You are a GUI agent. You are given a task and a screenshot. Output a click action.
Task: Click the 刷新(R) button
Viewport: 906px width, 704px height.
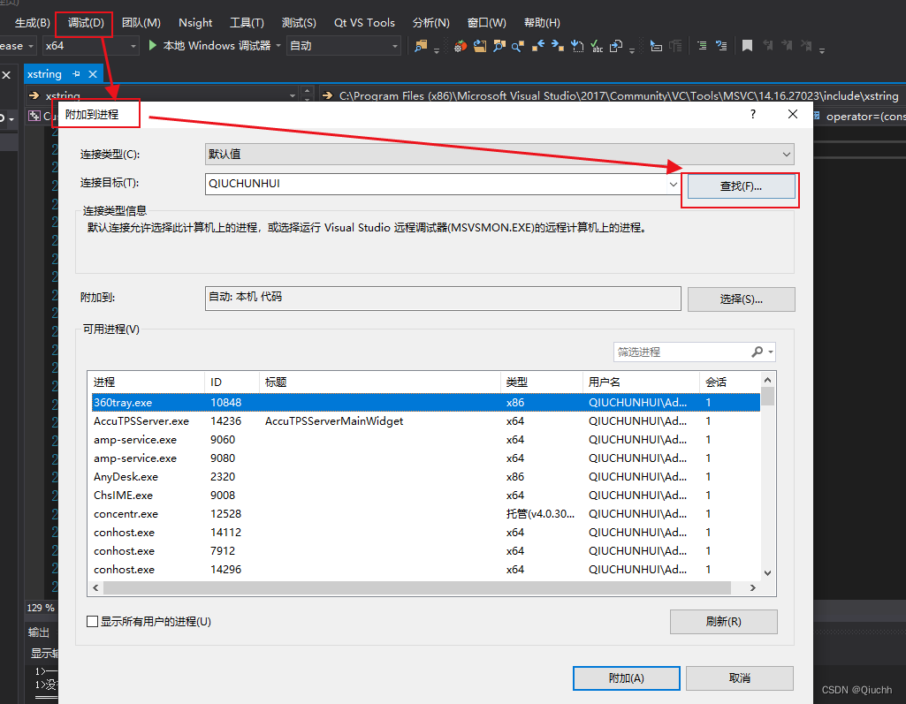[723, 622]
